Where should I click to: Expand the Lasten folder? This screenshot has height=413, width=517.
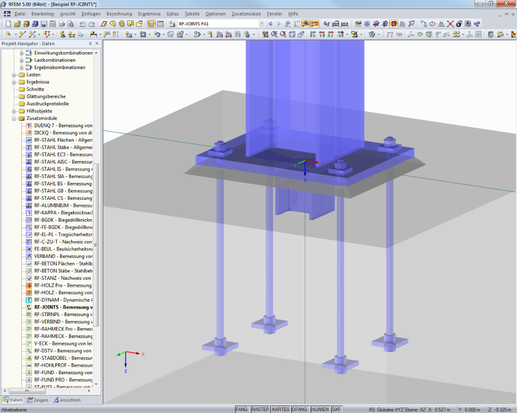coord(14,75)
